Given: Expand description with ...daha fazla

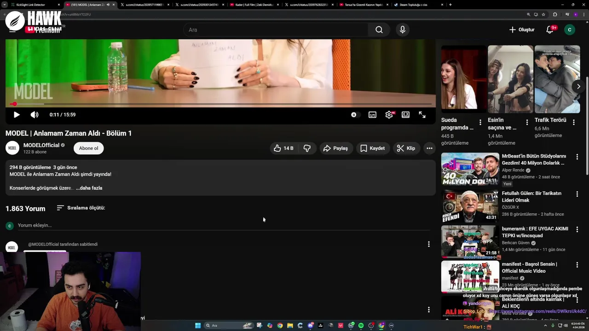Looking at the screenshot, I should [89, 188].
